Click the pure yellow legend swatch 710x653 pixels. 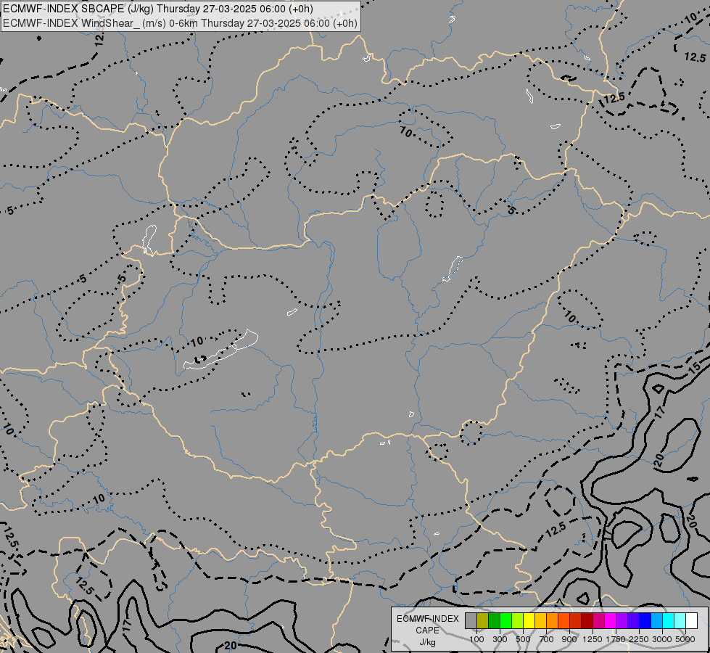pos(529,620)
